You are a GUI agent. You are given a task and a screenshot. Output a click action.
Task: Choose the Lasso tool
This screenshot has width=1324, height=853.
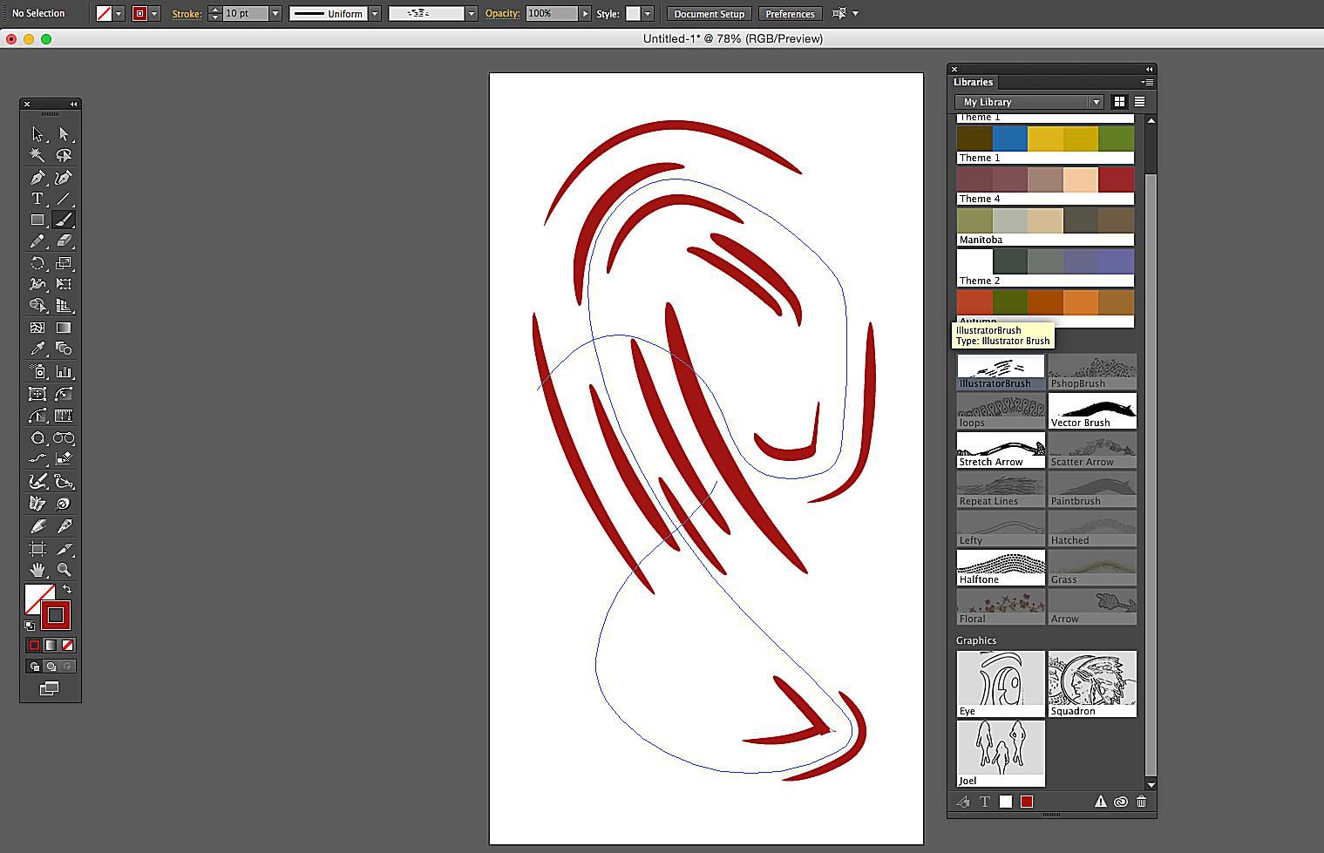click(x=64, y=155)
